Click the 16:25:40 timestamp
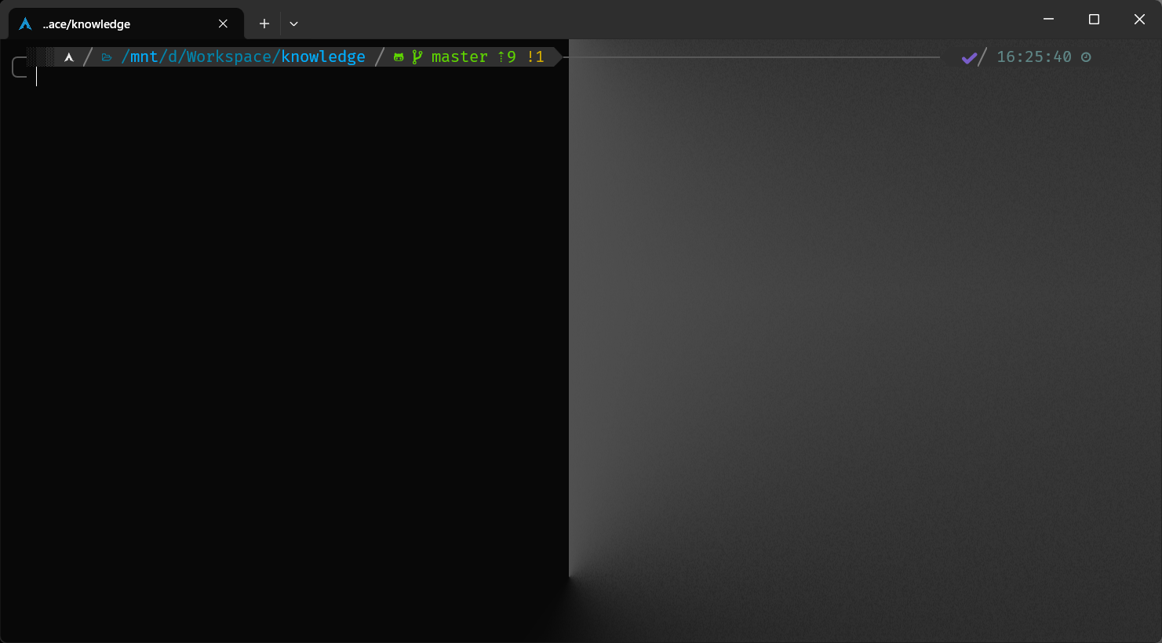 pos(1033,57)
